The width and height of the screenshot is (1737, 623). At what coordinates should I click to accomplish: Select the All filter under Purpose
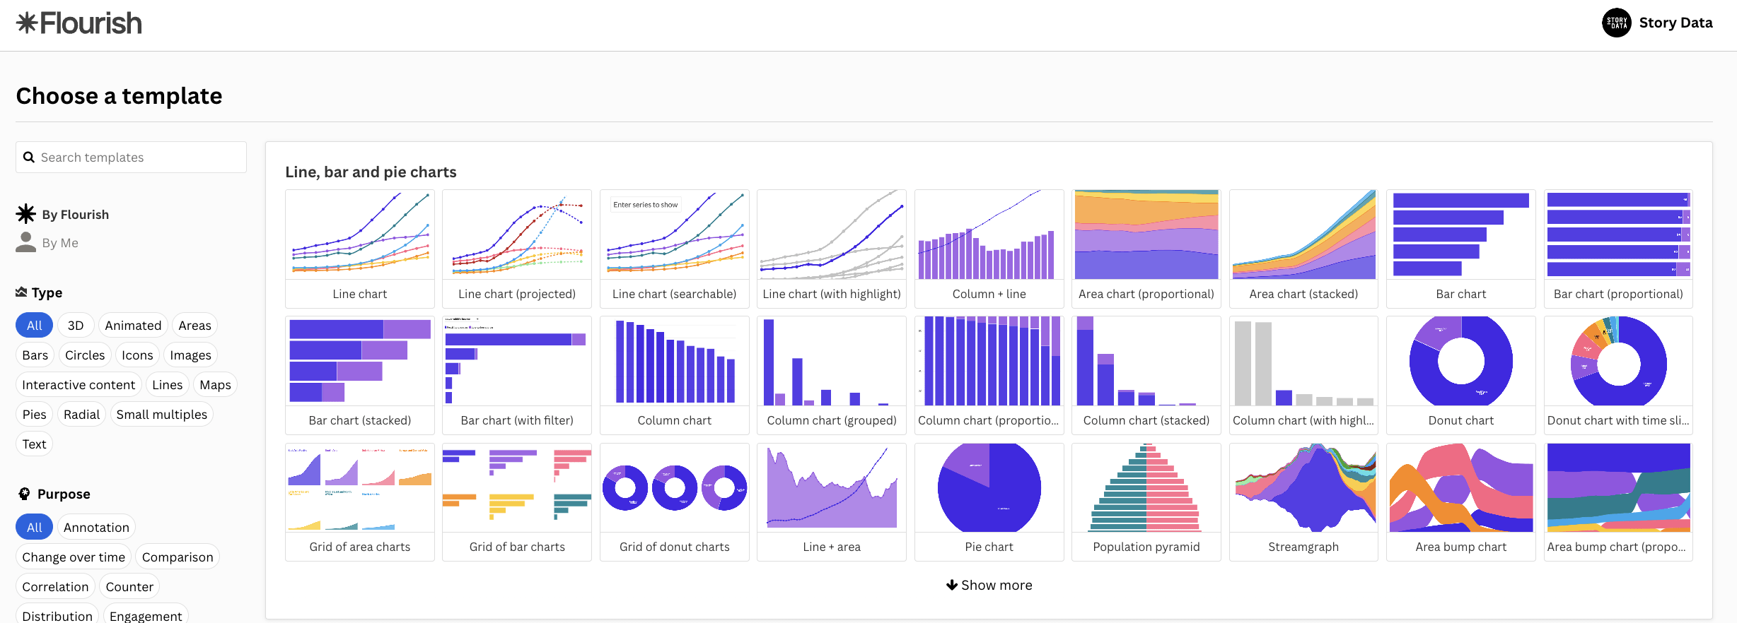[x=34, y=528]
